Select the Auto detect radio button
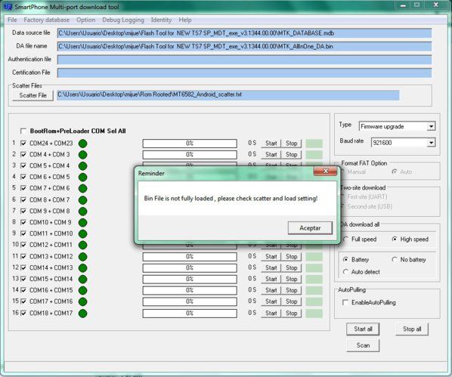 click(345, 272)
